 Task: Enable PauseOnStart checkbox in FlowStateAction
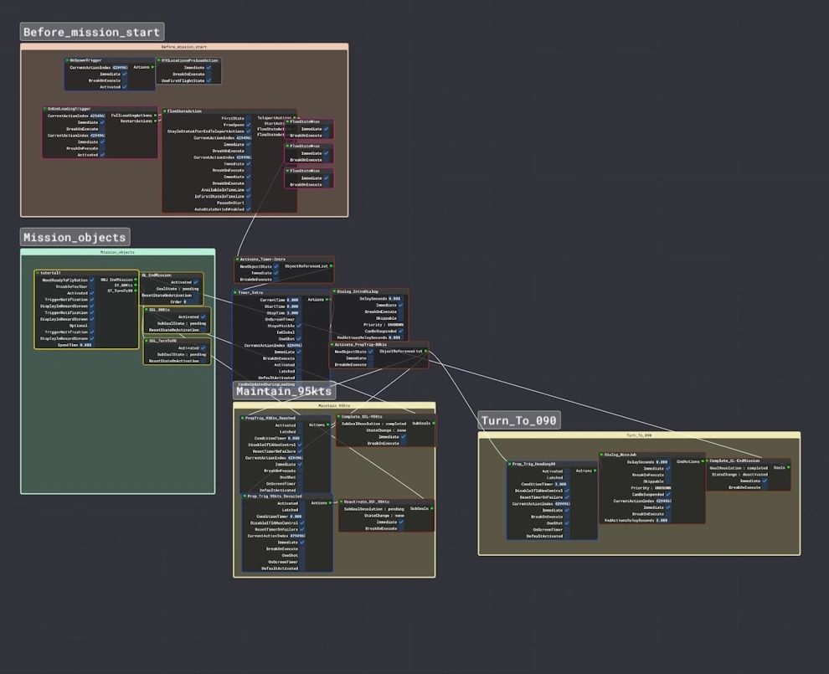[249, 203]
